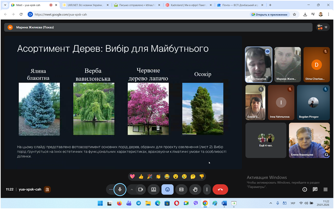Send the heart emoji reaction
This screenshot has width=334, height=209.
[133, 176]
